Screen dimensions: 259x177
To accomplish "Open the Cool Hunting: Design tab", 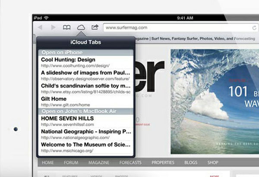I will coord(86,62).
